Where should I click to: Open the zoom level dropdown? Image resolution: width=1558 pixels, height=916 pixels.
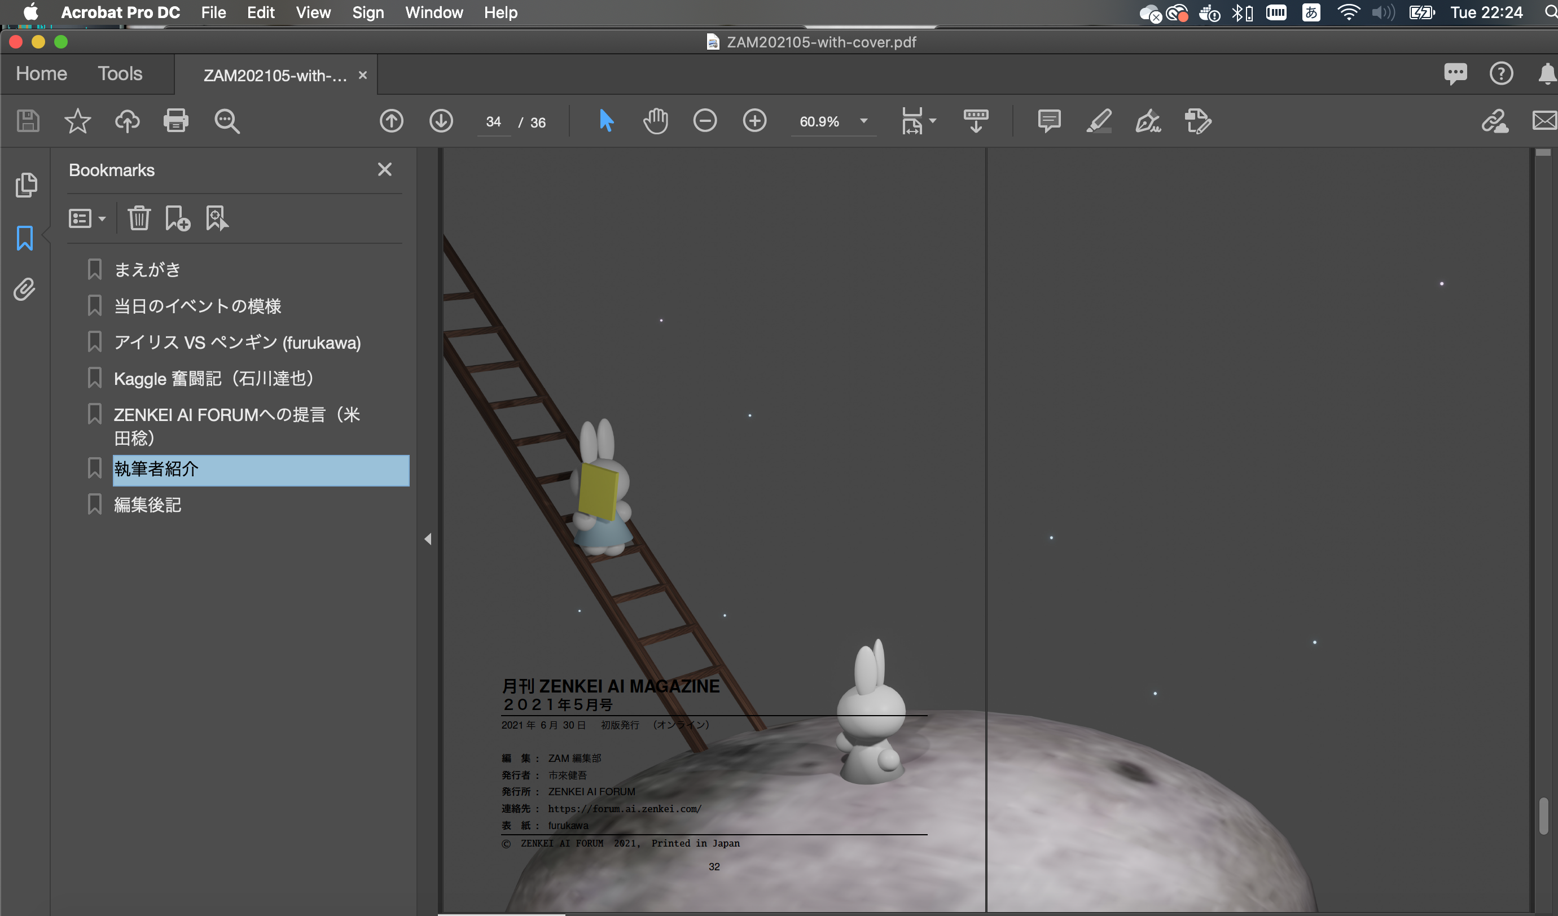point(864,121)
